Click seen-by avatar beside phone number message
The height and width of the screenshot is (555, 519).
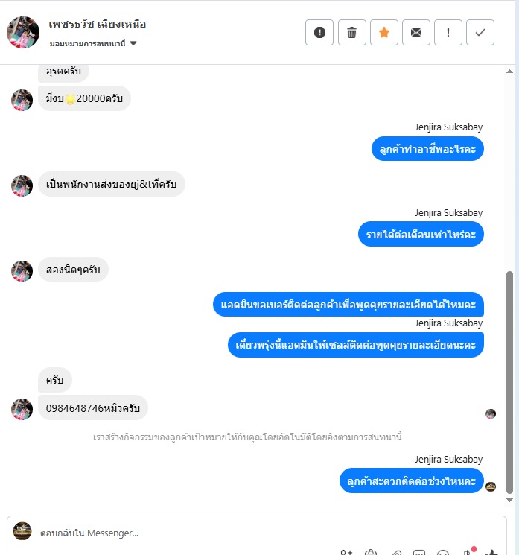491,413
